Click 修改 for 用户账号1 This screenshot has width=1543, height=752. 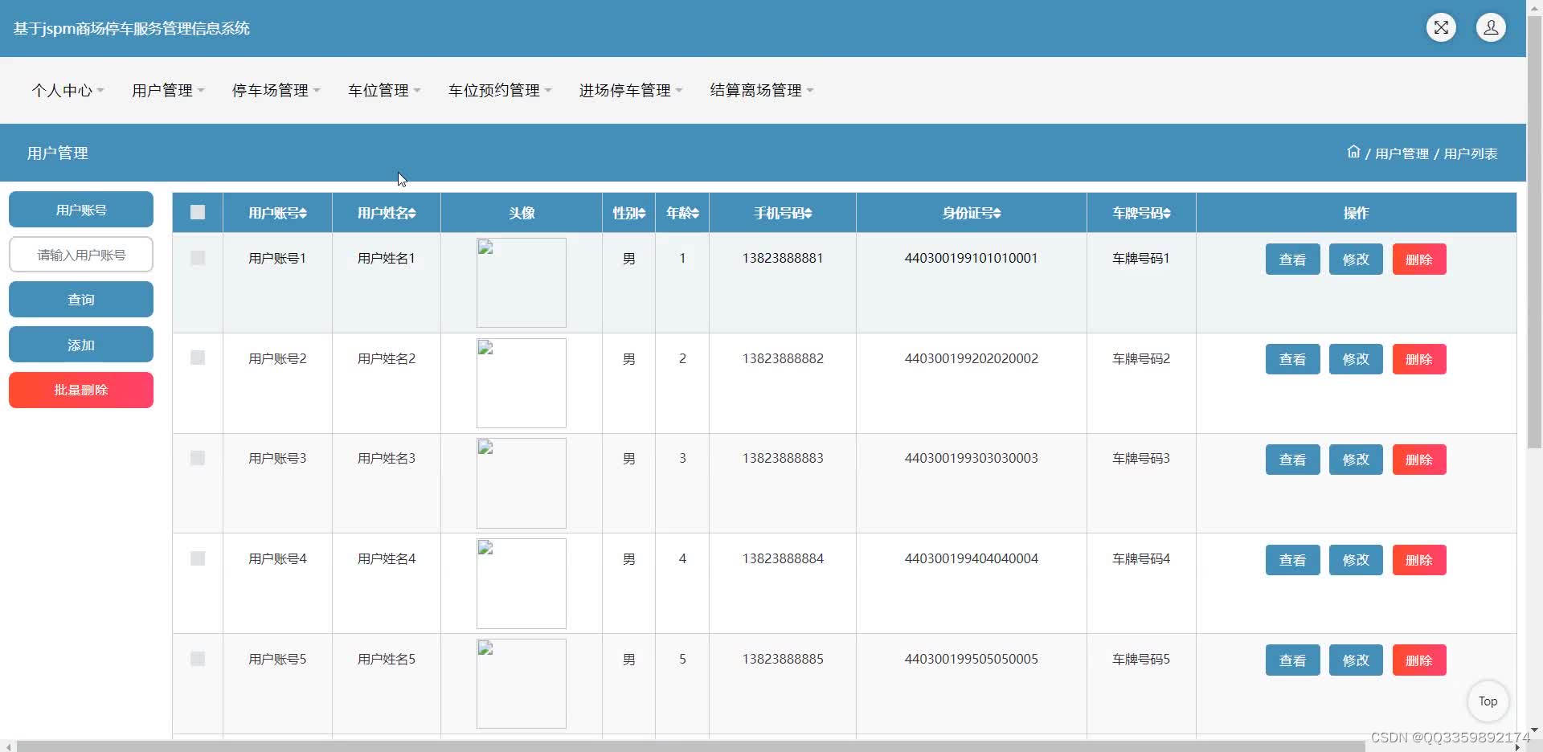pos(1356,260)
